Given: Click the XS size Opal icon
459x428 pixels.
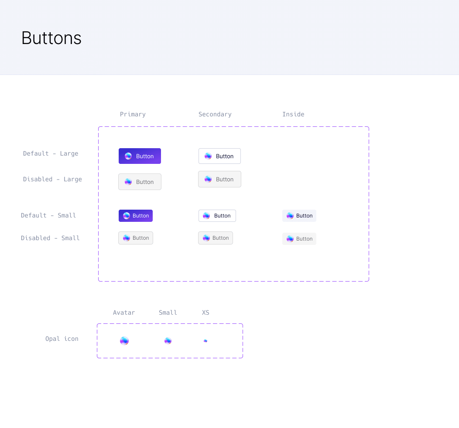Looking at the screenshot, I should 206,341.
